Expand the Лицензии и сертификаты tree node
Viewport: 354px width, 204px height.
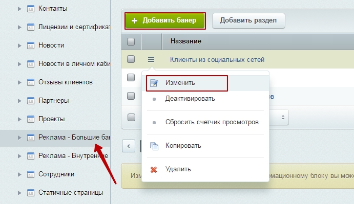[x=19, y=27]
